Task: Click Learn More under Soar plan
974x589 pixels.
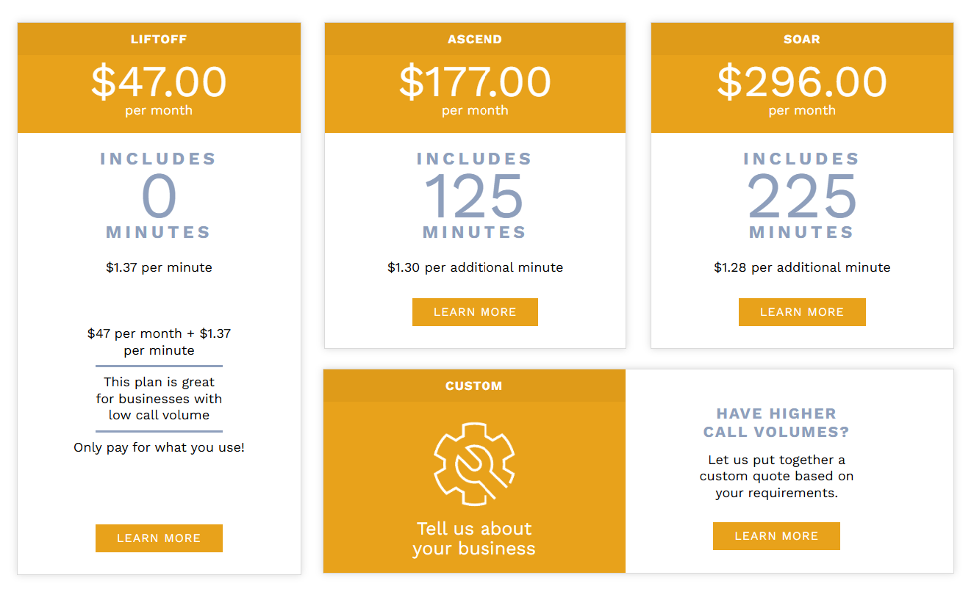Action: [x=802, y=312]
